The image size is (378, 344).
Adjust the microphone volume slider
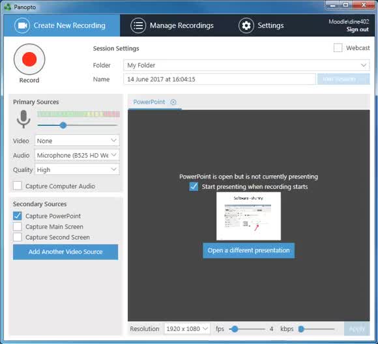(63, 125)
